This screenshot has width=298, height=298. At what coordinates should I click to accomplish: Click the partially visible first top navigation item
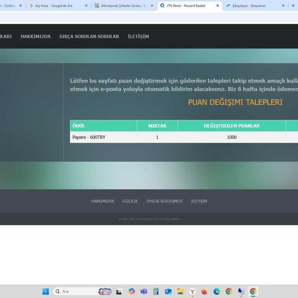tap(6, 36)
